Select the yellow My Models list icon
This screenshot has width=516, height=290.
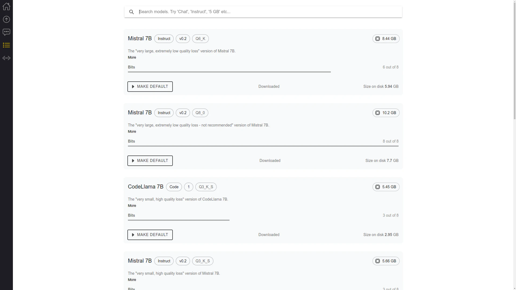coord(6,45)
